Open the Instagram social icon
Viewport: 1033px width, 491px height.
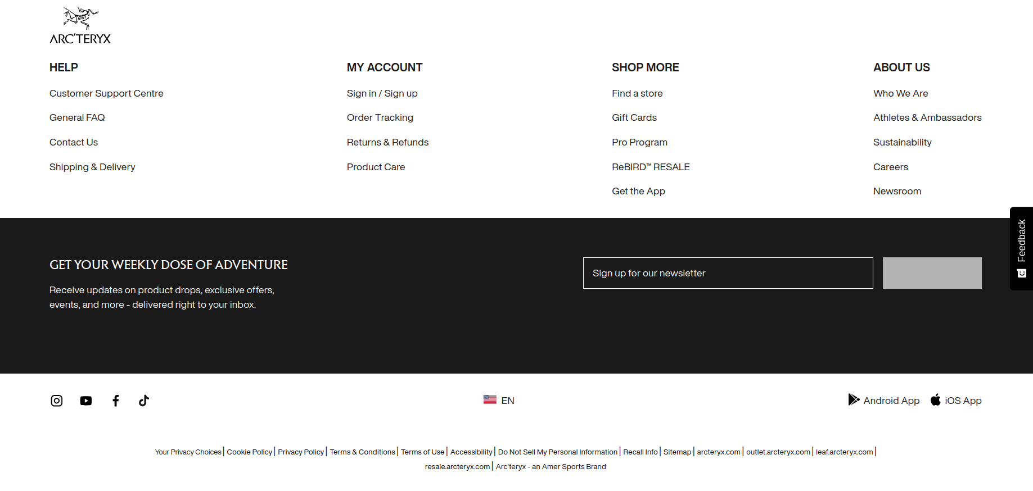tap(57, 401)
